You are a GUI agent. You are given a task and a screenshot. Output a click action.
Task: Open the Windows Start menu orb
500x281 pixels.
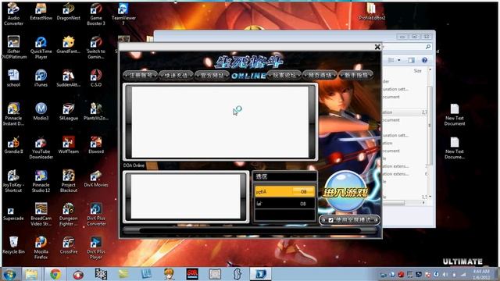9,274
